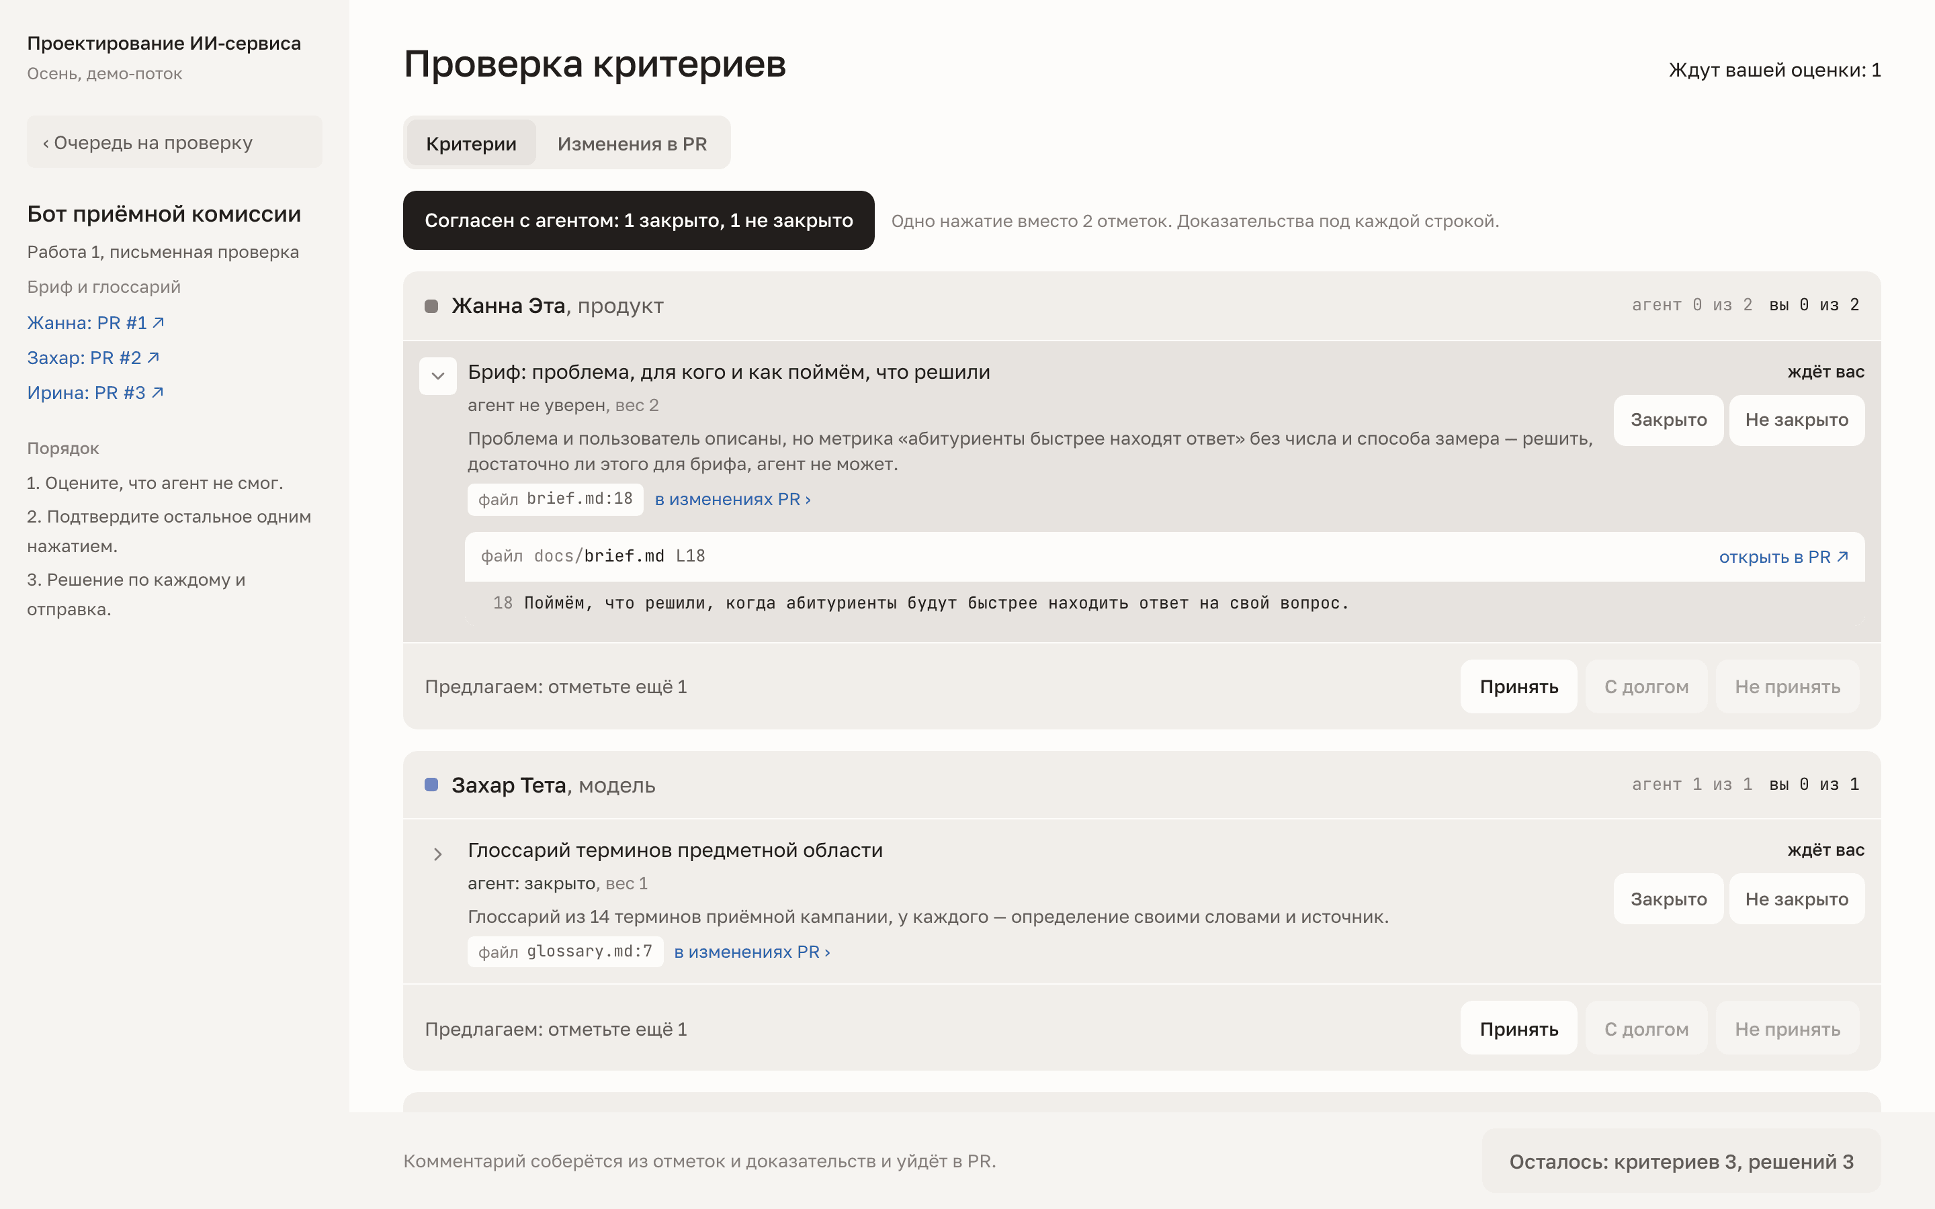Click Осталось: критериев 3, решений 3 button
Viewport: 1935px width, 1209px height.
[1681, 1161]
